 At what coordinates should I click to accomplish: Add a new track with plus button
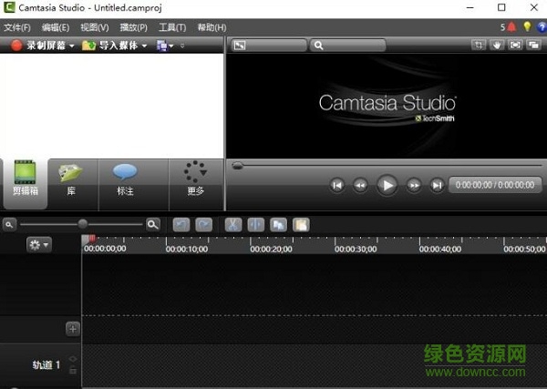pyautogui.click(x=73, y=329)
